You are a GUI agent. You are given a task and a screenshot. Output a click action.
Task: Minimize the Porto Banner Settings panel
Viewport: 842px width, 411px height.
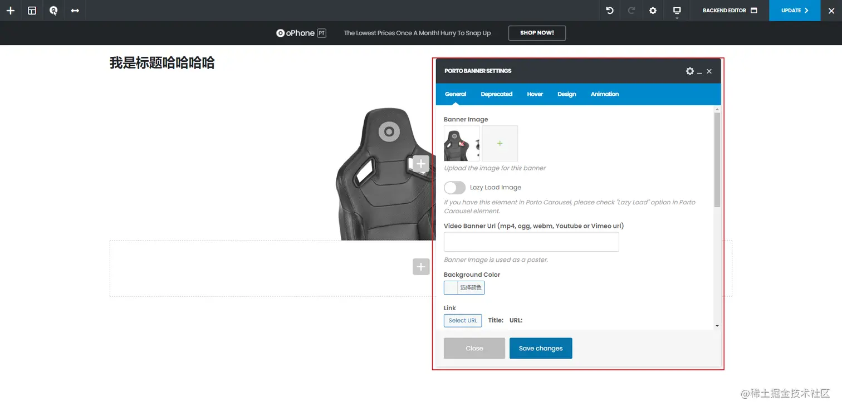click(700, 72)
